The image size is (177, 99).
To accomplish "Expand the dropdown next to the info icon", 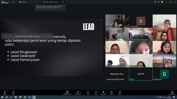I will click(x=16, y=2).
